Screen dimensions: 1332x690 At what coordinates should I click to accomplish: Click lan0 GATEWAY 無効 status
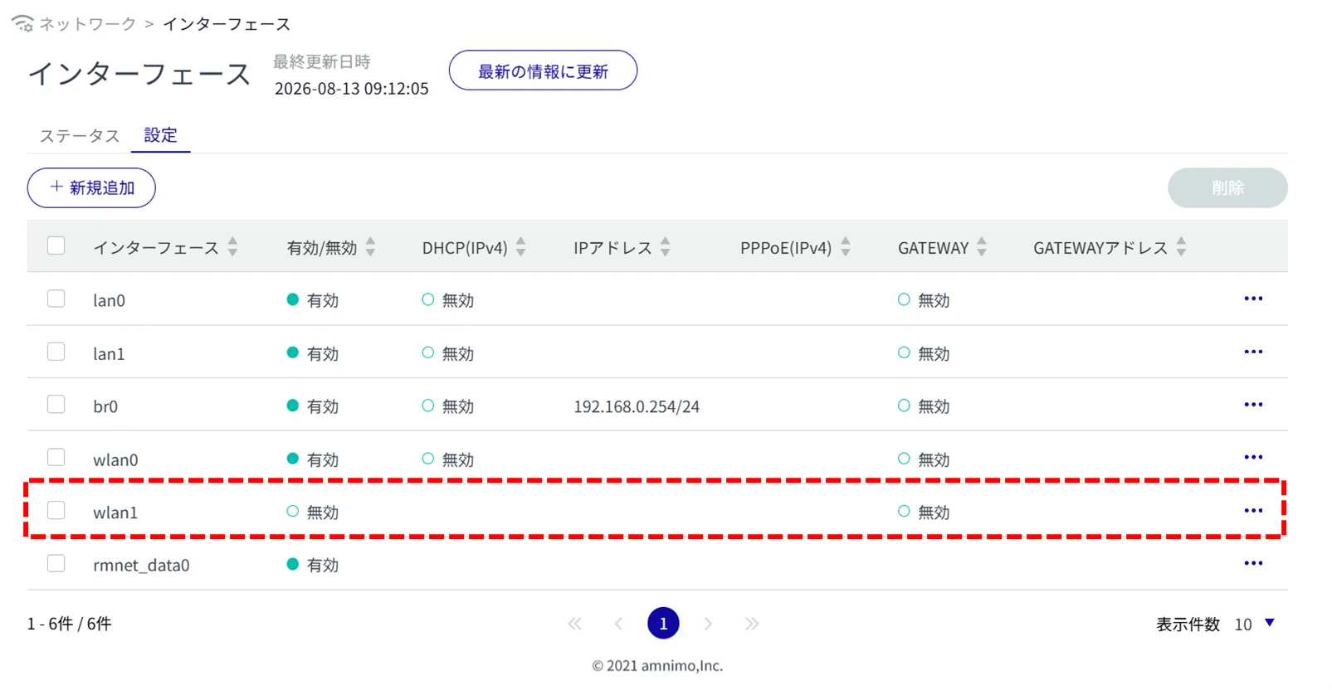pos(924,300)
